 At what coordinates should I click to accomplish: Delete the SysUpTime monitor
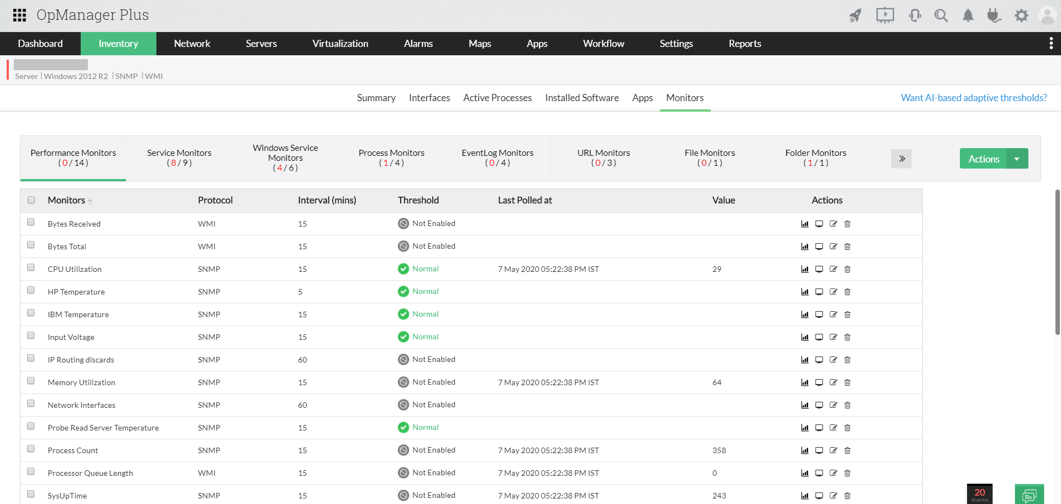pyautogui.click(x=848, y=495)
